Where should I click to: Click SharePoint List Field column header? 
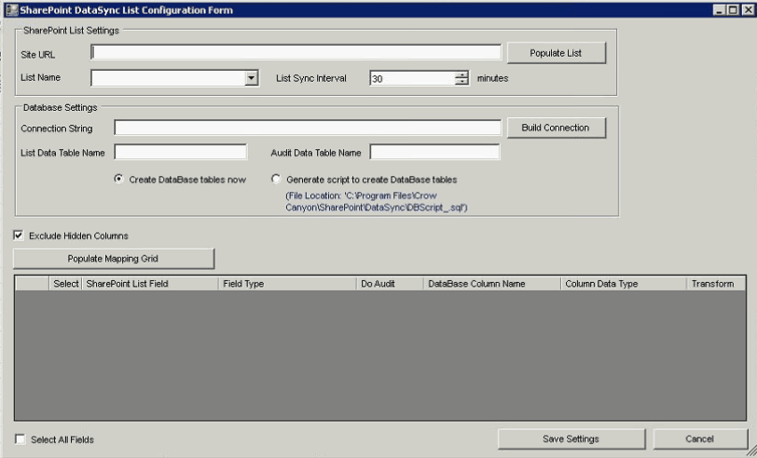(150, 284)
